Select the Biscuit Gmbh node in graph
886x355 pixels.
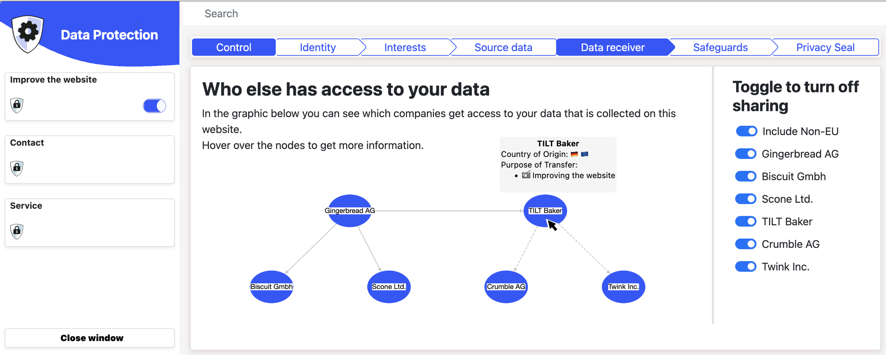point(271,287)
